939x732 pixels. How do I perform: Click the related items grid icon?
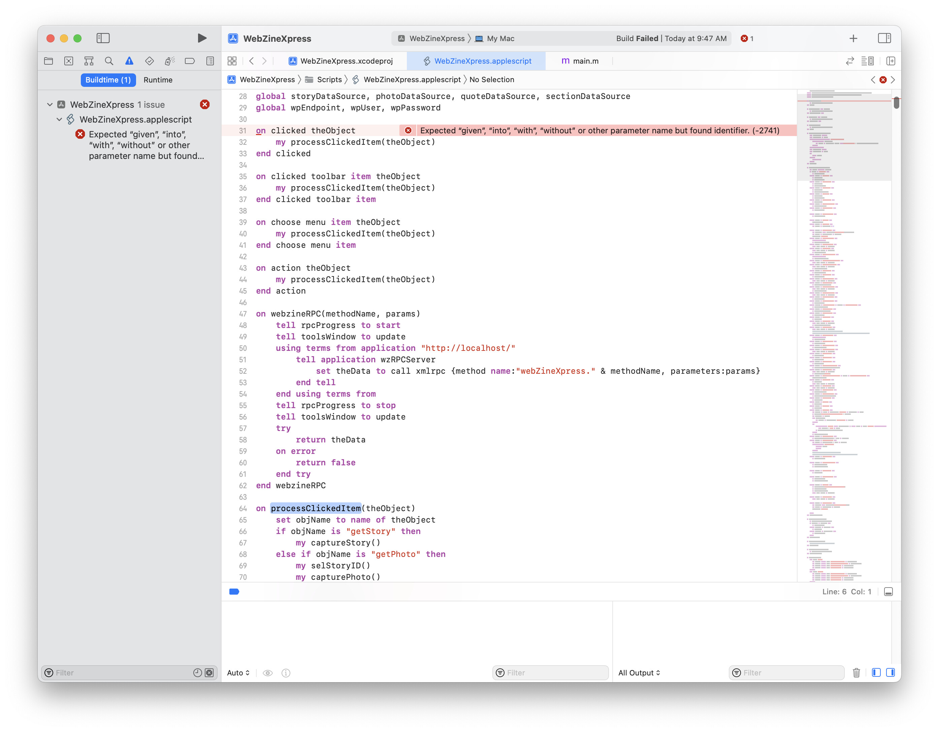click(232, 61)
